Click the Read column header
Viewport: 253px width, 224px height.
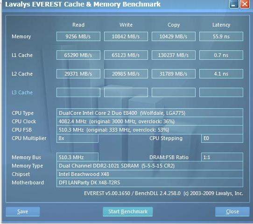tap(78, 25)
